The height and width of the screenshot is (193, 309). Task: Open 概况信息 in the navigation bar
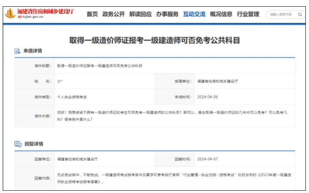[221, 14]
